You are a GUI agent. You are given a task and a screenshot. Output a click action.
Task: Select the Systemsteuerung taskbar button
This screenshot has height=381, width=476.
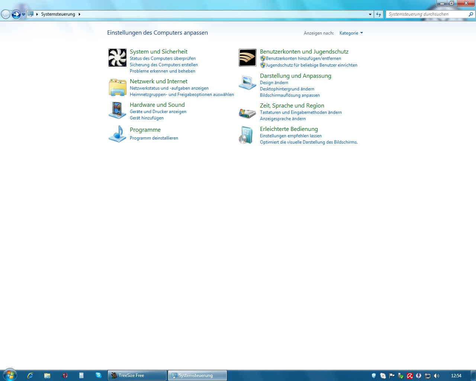pos(197,375)
